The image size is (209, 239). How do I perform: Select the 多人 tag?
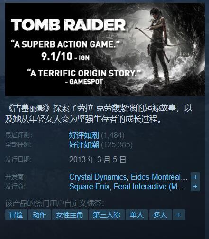(x=160, y=215)
